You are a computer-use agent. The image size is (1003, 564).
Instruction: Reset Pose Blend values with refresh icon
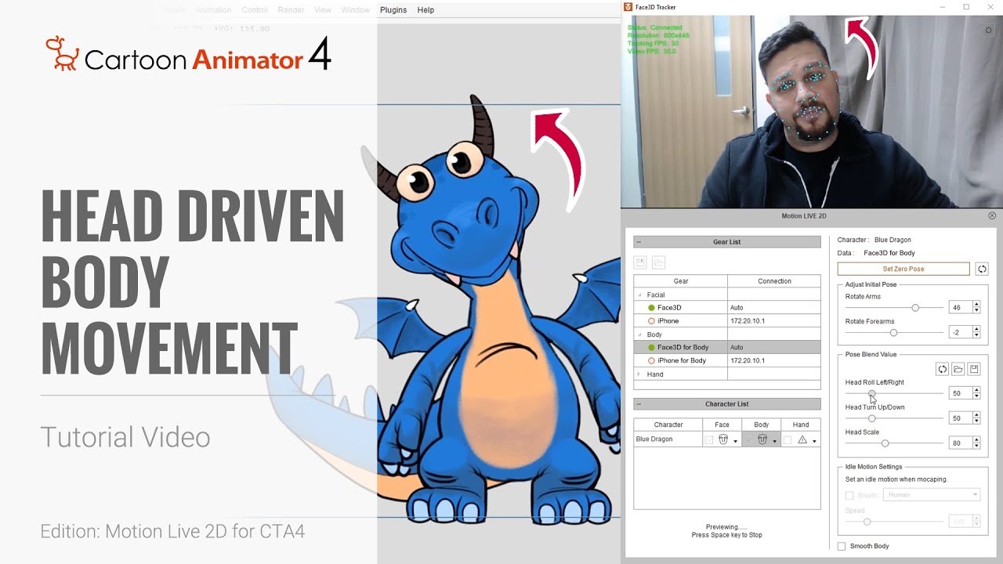click(x=943, y=369)
